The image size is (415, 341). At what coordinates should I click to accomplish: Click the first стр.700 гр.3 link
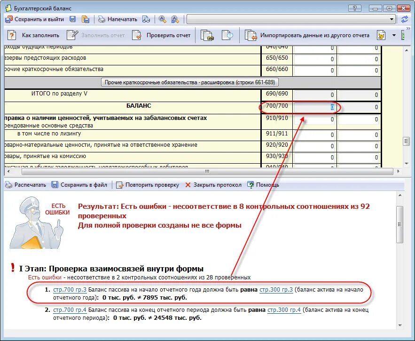tap(70, 290)
